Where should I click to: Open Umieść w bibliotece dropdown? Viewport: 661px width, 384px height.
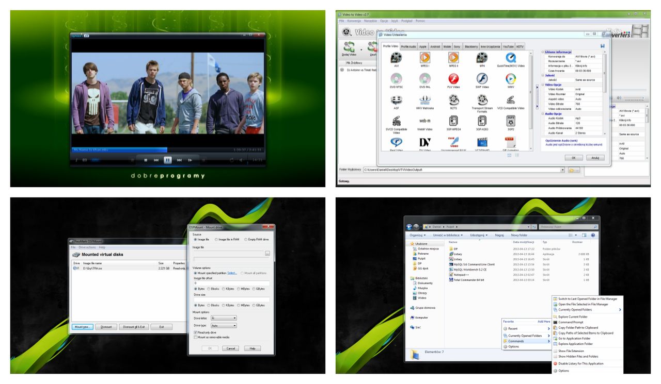click(448, 235)
